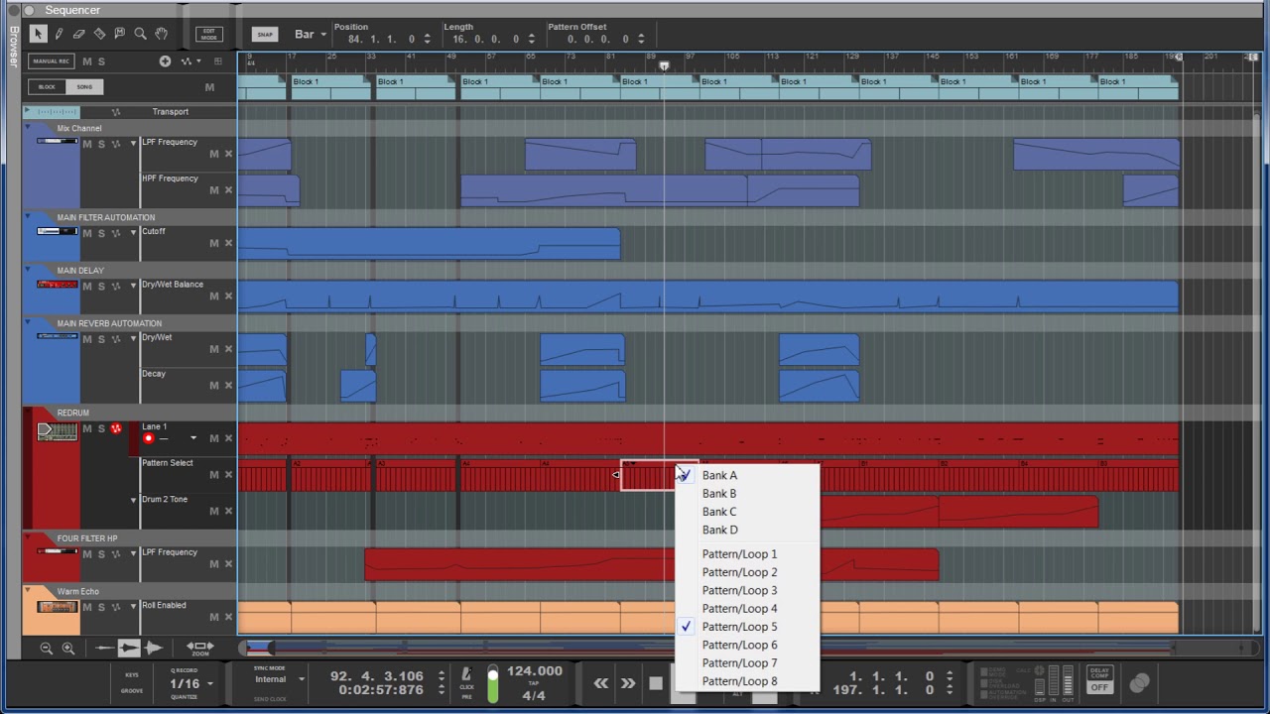Image resolution: width=1270 pixels, height=714 pixels.
Task: Click the song position marker in ruler
Action: point(664,66)
